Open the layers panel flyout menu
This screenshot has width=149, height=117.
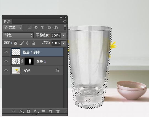click(x=64, y=21)
